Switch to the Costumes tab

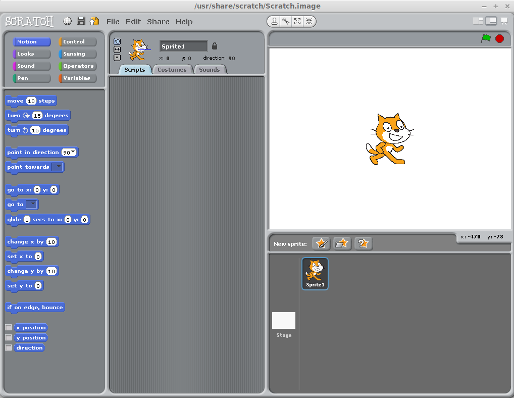pyautogui.click(x=173, y=70)
